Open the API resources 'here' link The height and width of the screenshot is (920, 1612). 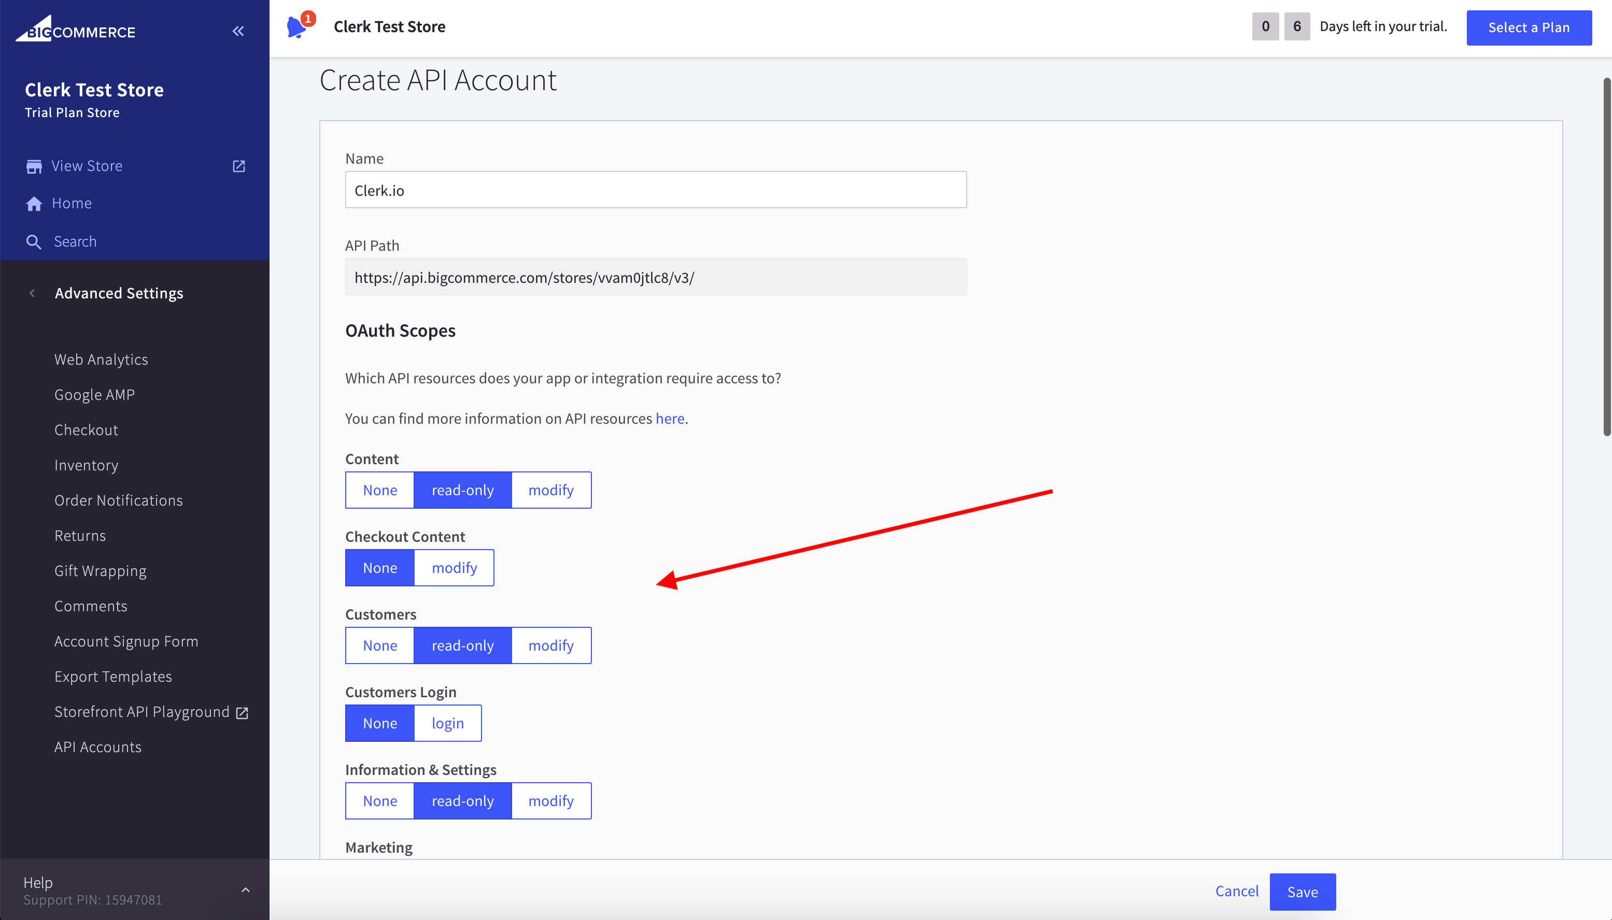coord(670,418)
